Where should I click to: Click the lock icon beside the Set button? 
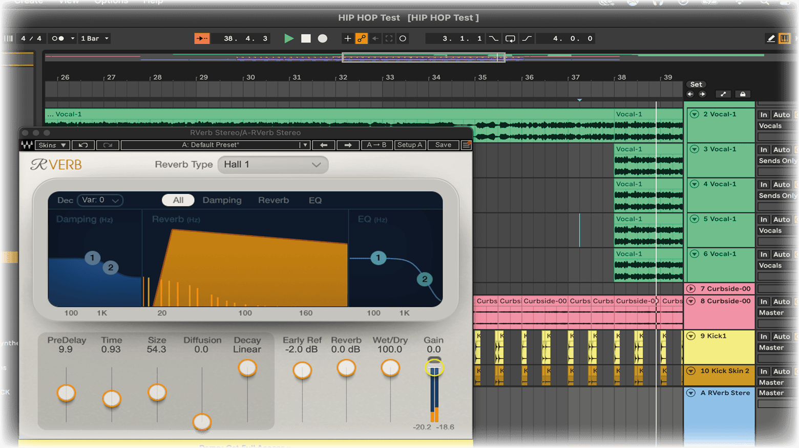coord(743,94)
